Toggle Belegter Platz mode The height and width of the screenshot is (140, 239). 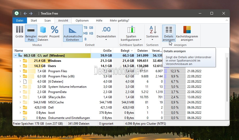(x=31, y=33)
